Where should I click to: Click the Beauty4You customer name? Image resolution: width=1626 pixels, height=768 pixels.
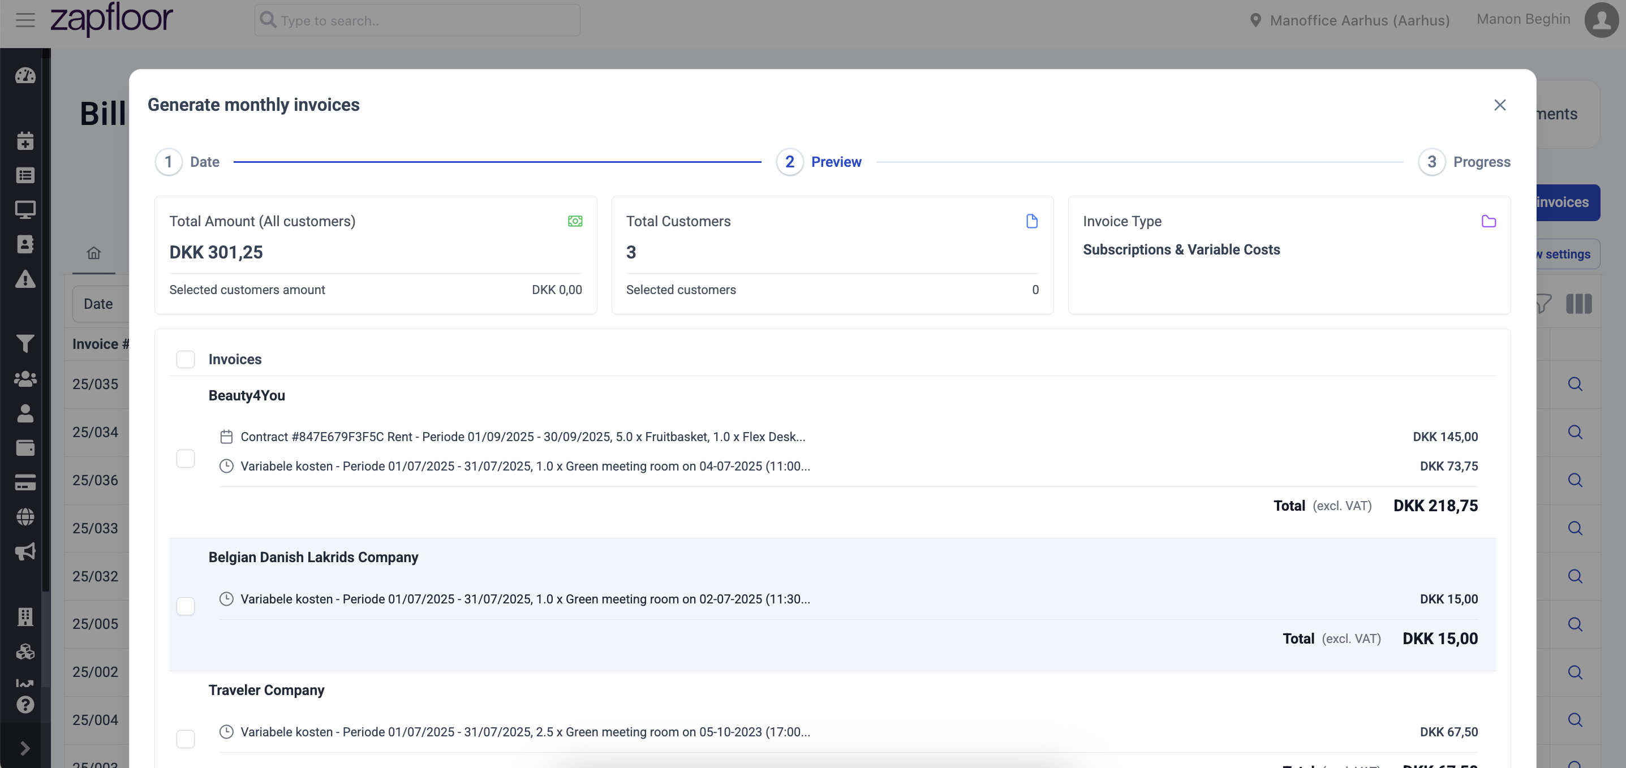click(x=247, y=396)
